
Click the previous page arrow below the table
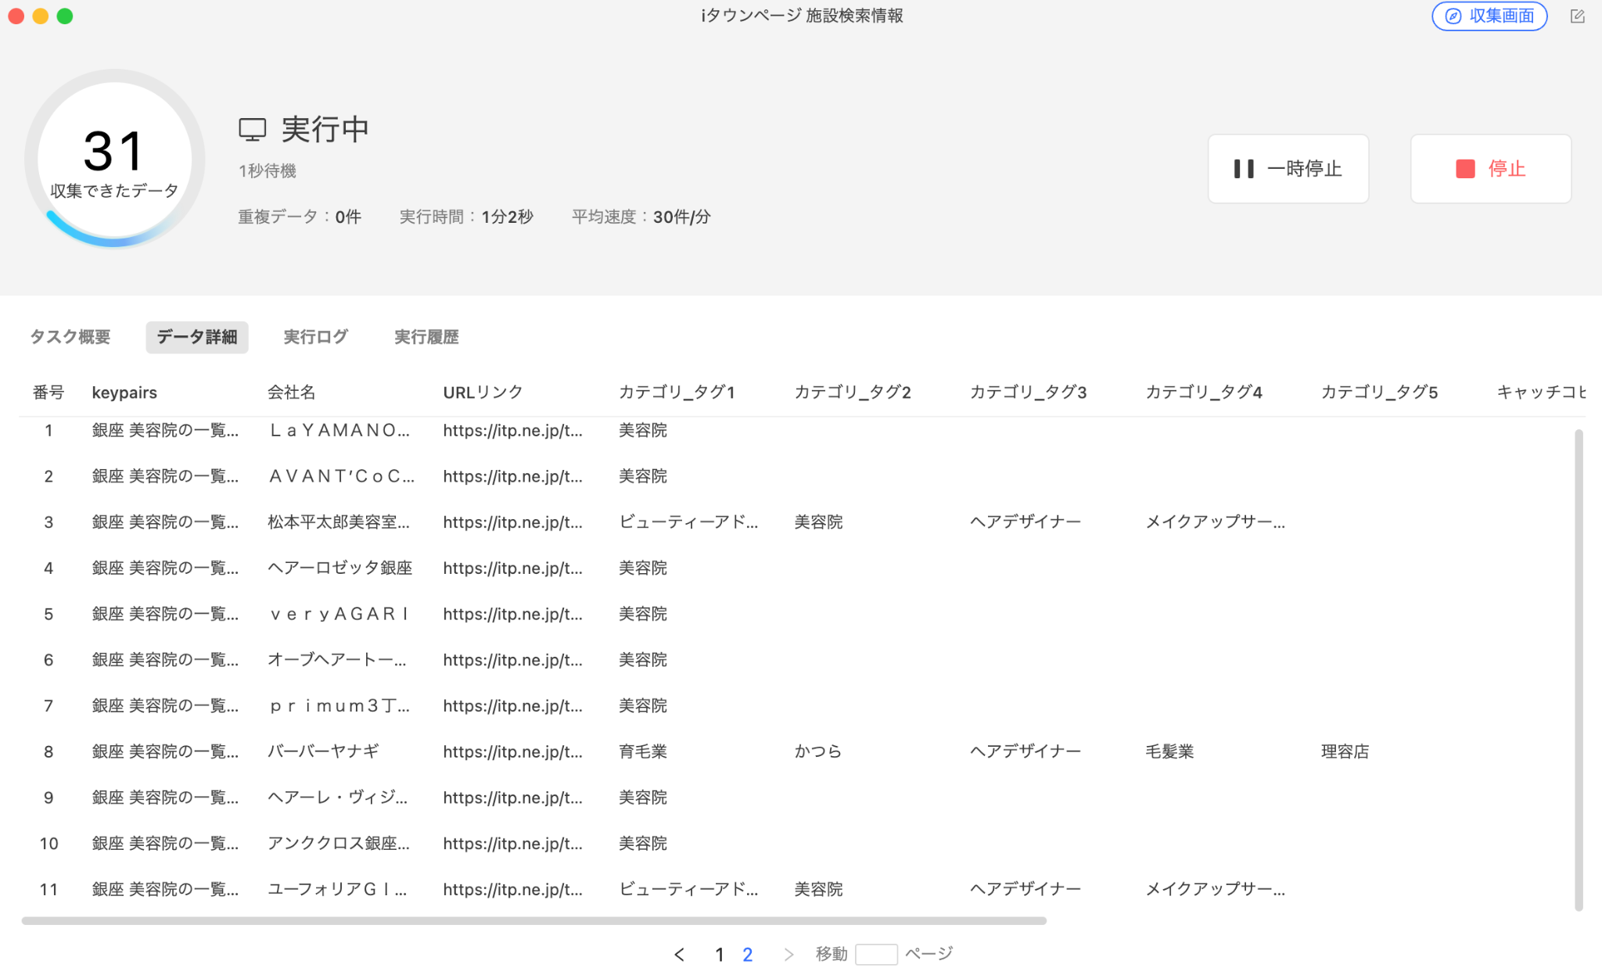pyautogui.click(x=679, y=954)
